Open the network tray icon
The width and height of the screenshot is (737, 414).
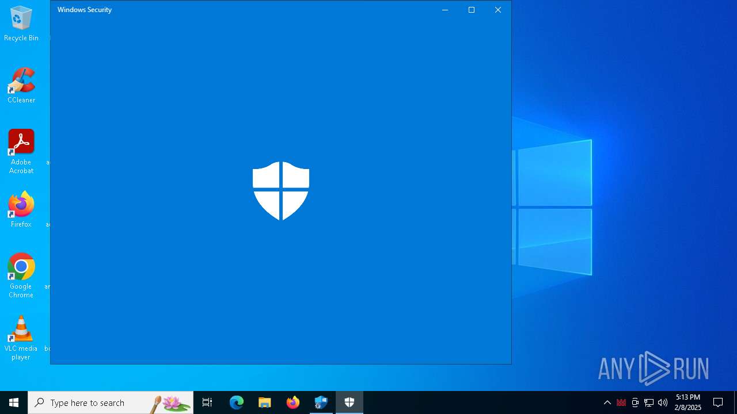[x=649, y=402]
